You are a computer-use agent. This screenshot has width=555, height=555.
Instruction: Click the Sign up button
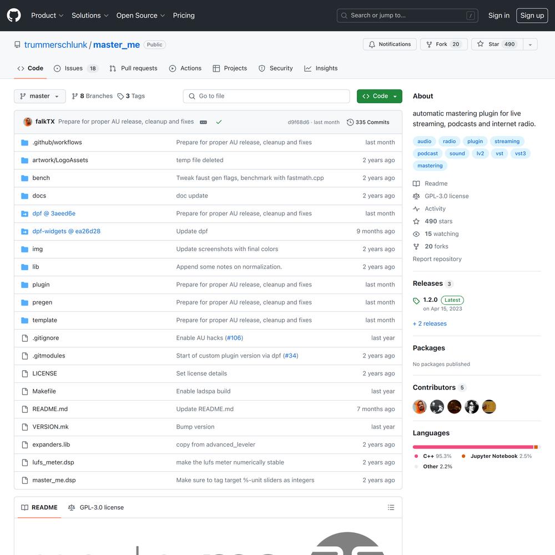[532, 16]
